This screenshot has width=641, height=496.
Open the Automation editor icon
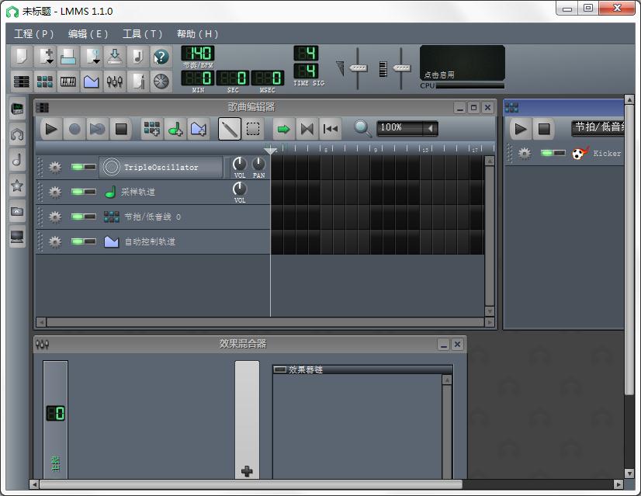pyautogui.click(x=92, y=81)
